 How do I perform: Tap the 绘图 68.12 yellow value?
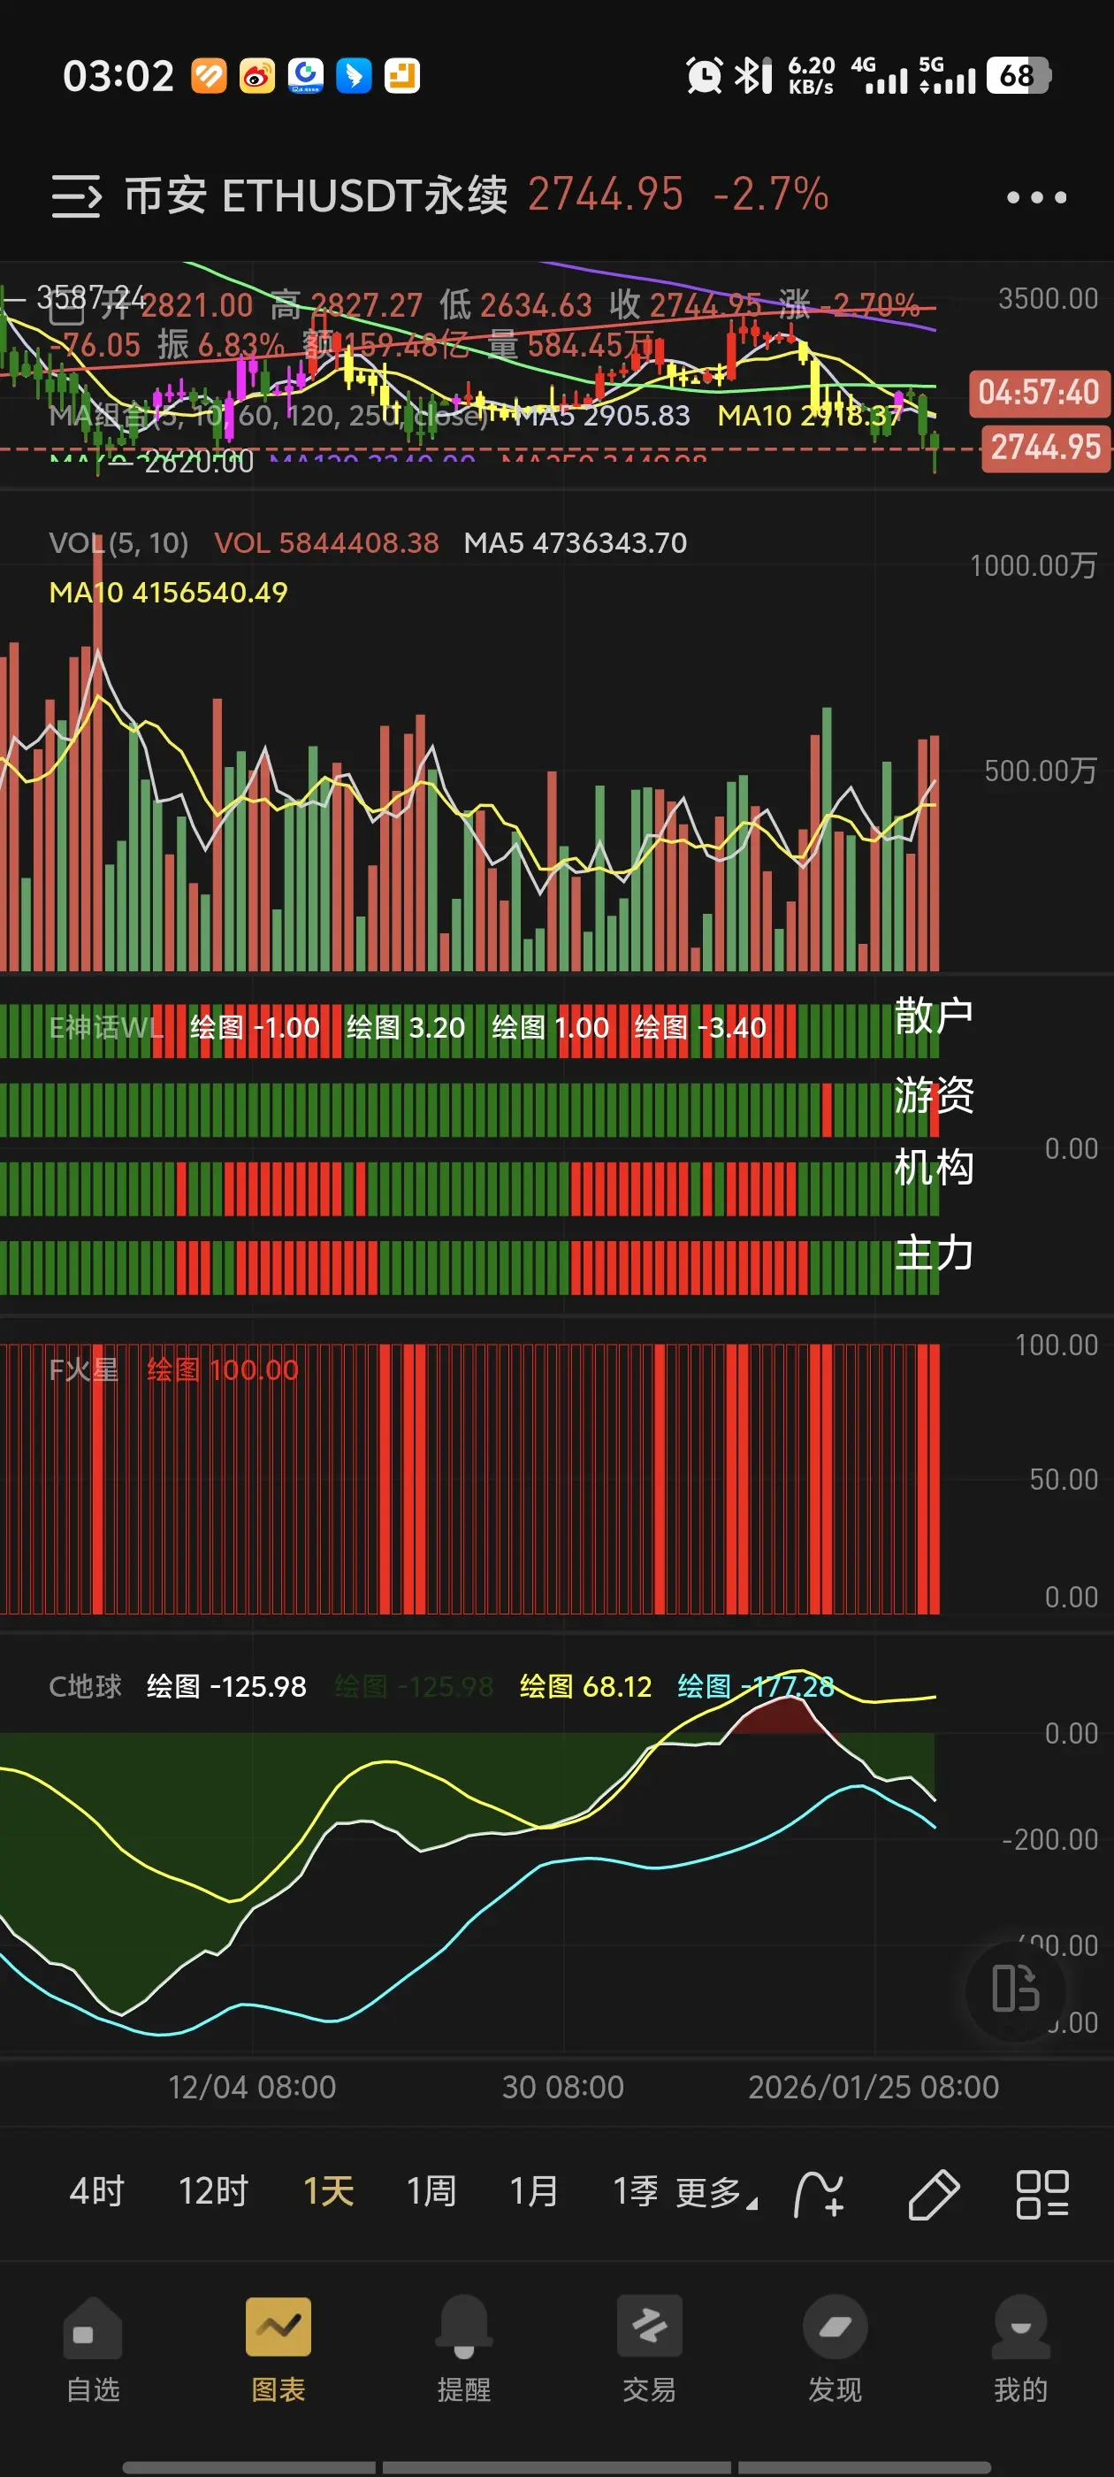pyautogui.click(x=585, y=1687)
